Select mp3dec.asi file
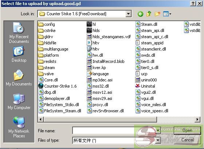The image size is (204, 149). click(x=100, y=80)
